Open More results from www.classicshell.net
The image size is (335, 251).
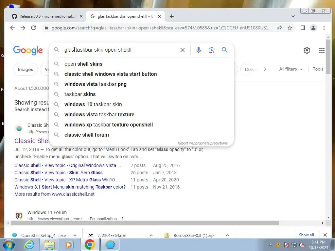click(54, 194)
